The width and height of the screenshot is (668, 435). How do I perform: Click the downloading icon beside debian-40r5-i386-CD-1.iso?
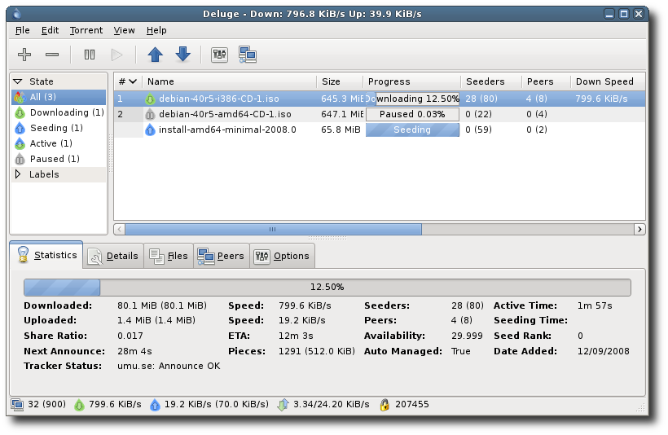tap(150, 99)
